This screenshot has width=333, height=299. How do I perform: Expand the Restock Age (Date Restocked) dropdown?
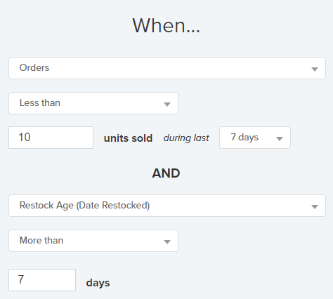pos(167,206)
